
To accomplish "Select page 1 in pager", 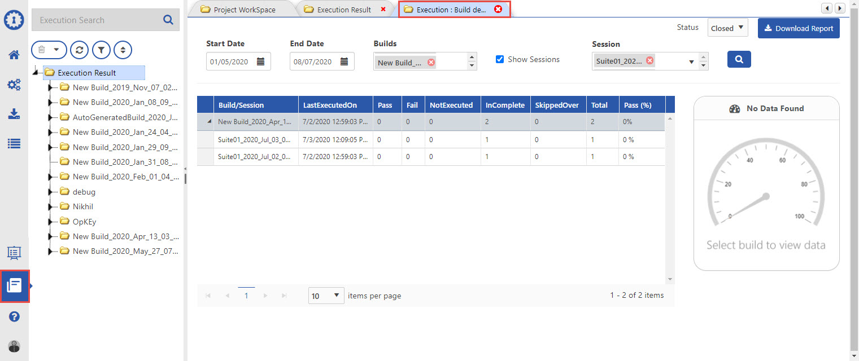I will (246, 296).
